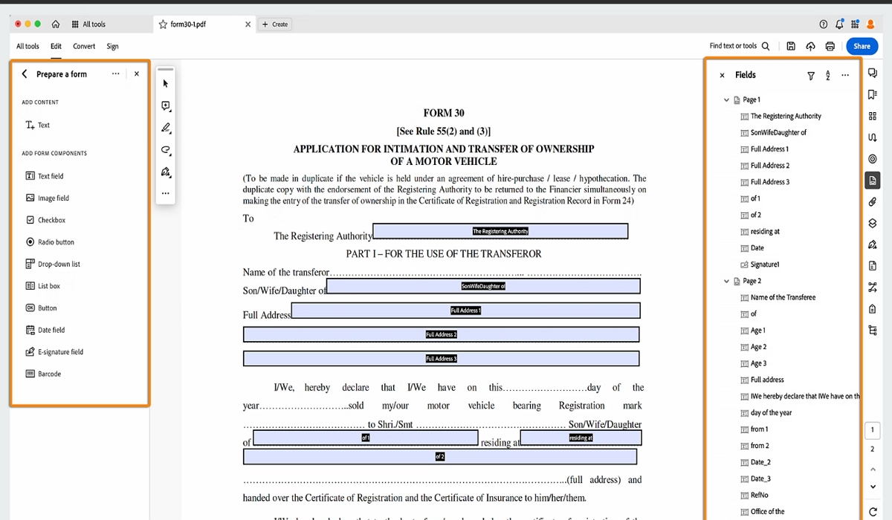The width and height of the screenshot is (892, 520).
Task: Close the form30-1.pdf tab
Action: 248,25
